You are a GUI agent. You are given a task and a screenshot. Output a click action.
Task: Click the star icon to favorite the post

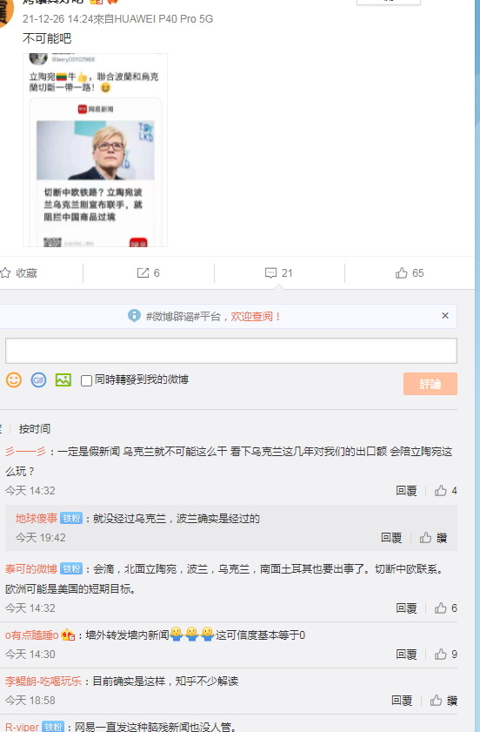5,273
